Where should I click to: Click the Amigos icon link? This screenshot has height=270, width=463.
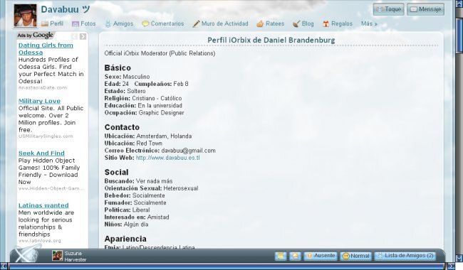[119, 23]
